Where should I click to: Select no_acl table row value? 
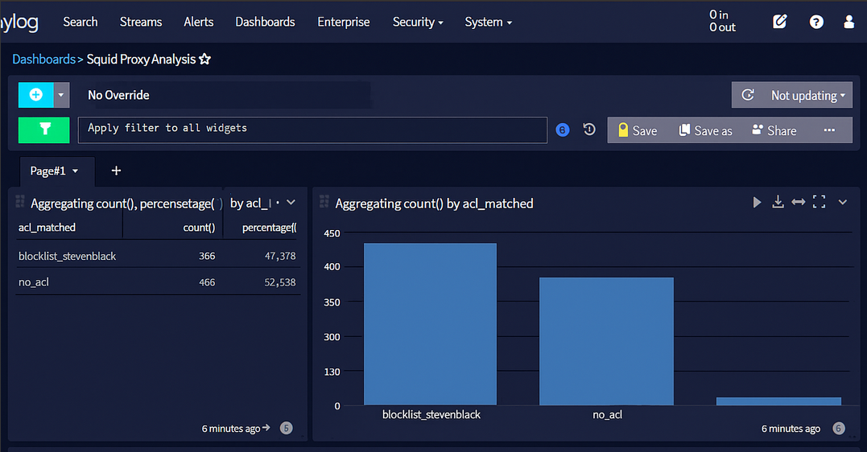pyautogui.click(x=34, y=282)
